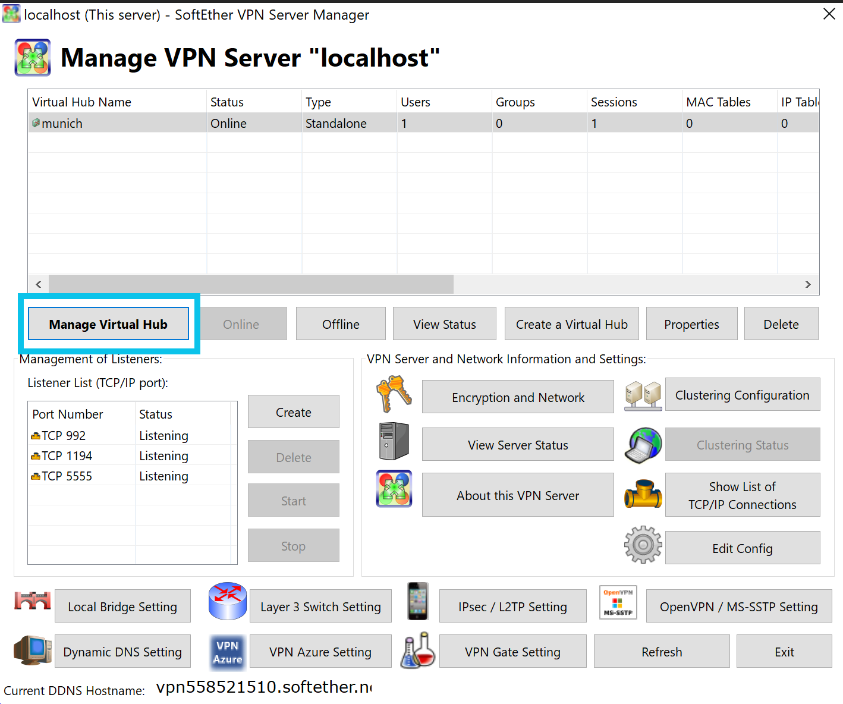Click the Port Number column header

click(81, 414)
